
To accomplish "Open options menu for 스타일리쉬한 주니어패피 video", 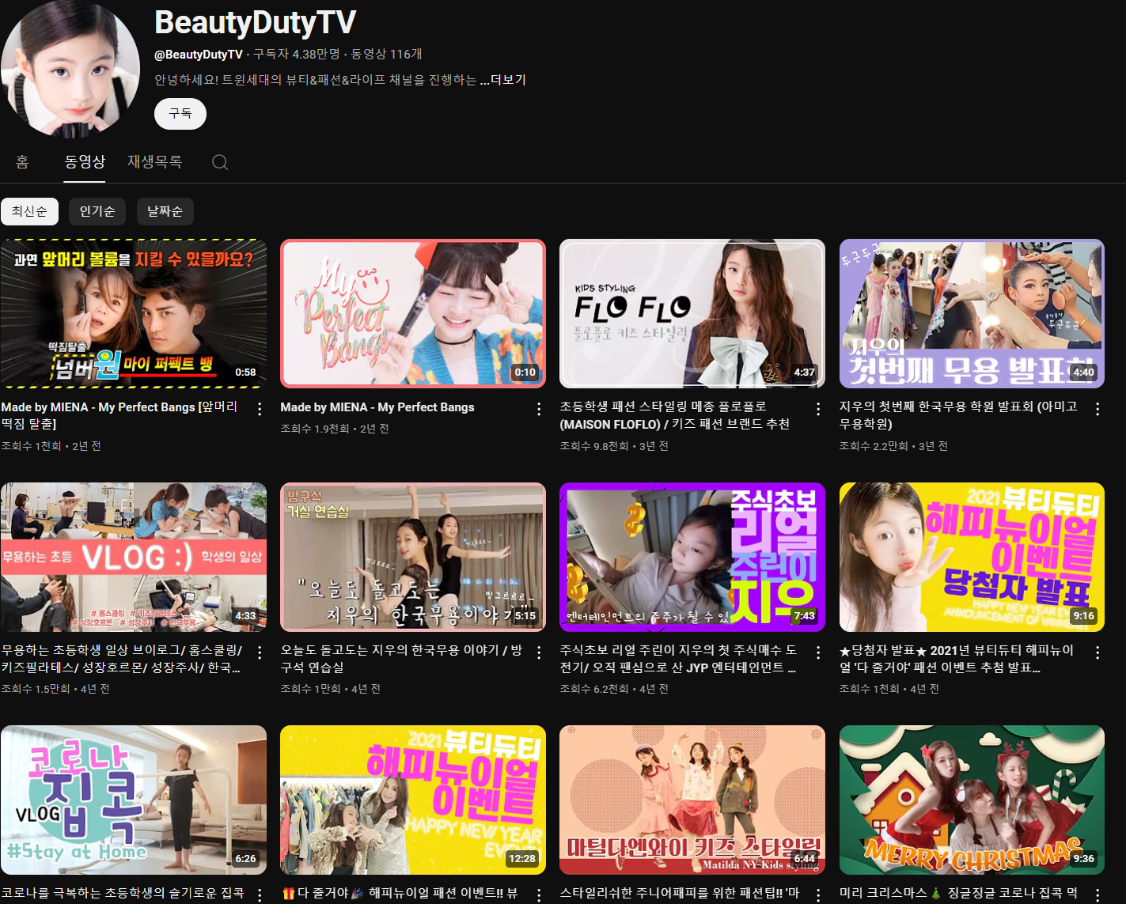I will 818,895.
